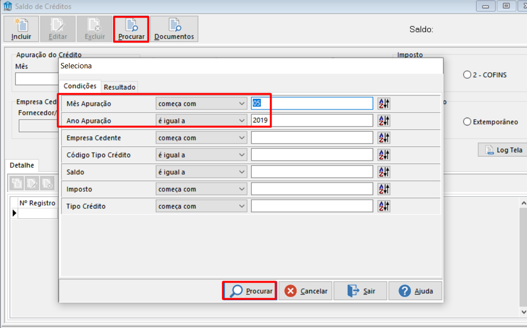Click the Incluir toolbar button
527x328 pixels.
point(21,29)
